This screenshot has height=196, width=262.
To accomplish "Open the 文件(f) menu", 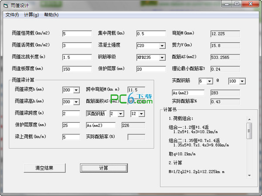I will pyautogui.click(x=12, y=15).
